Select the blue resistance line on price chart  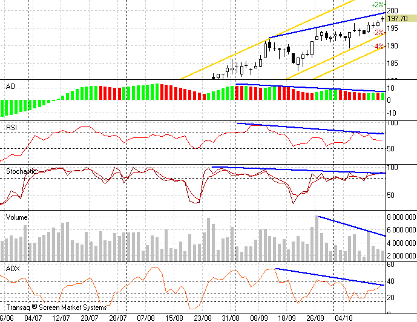pos(327,25)
